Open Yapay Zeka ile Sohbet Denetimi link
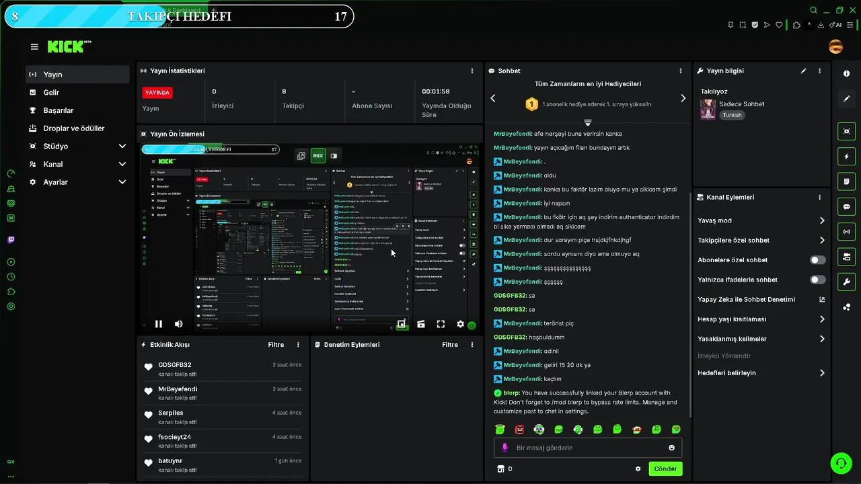Image resolution: width=861 pixels, height=484 pixels. point(761,300)
